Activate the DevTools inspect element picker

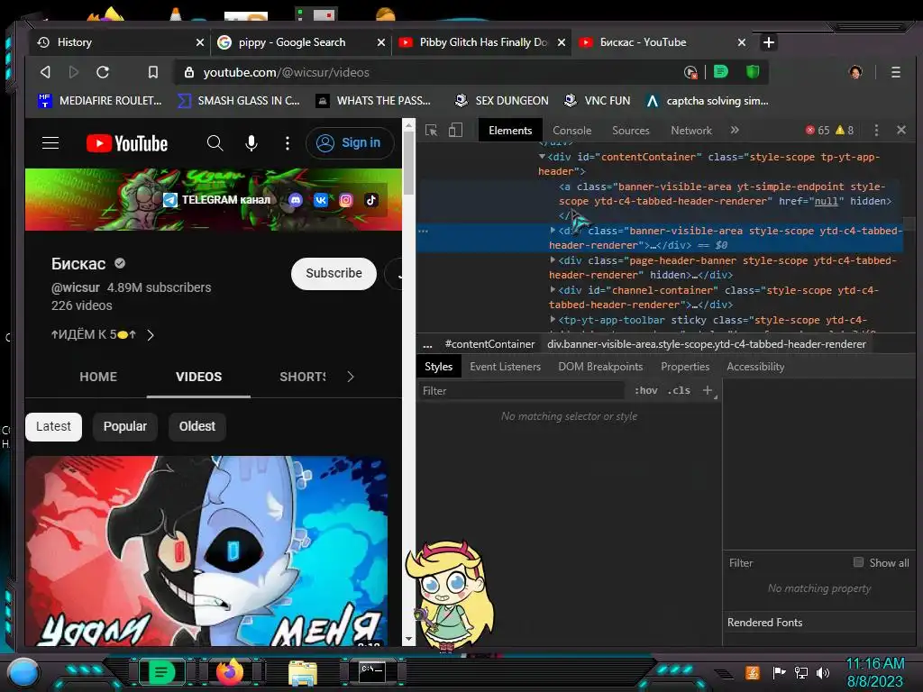432,130
